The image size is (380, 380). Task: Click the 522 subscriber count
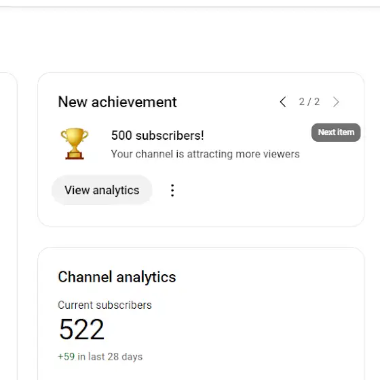tap(81, 329)
